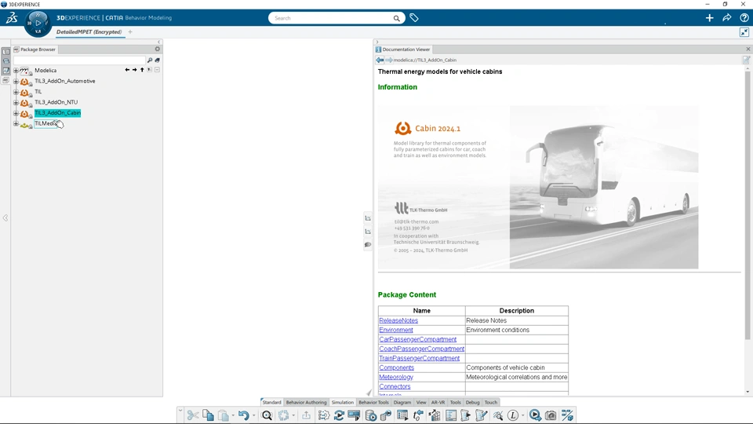The width and height of the screenshot is (753, 424).
Task: Click the checklist gear icon in bottom toolbar
Action: pyautogui.click(x=324, y=415)
